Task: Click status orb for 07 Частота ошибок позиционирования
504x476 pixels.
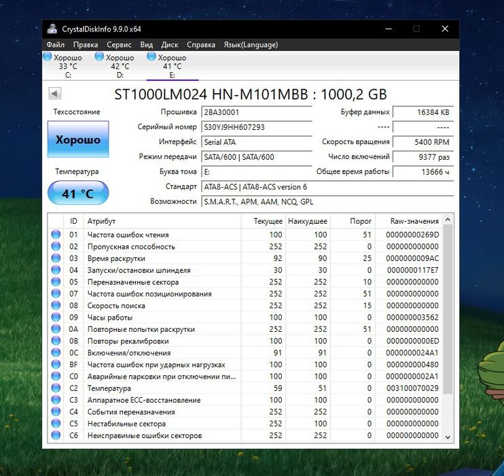Action: coord(56,294)
